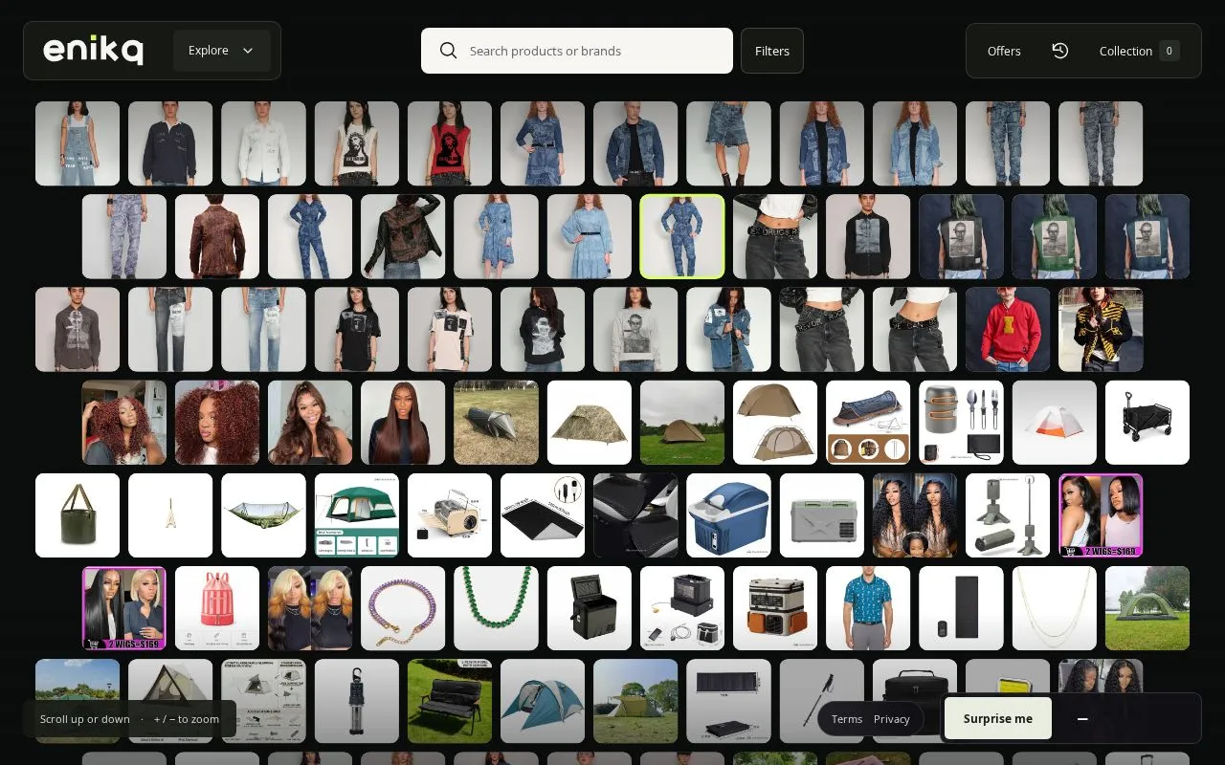The image size is (1225, 765).
Task: Click the eniko logo
Action: click(x=93, y=50)
